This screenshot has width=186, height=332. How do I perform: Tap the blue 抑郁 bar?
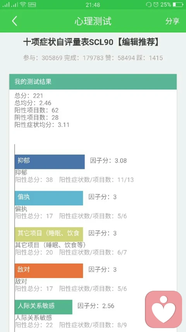click(50, 162)
